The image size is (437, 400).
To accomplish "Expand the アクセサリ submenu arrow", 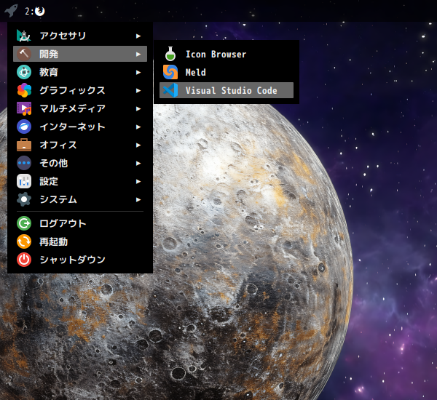I will coord(138,36).
